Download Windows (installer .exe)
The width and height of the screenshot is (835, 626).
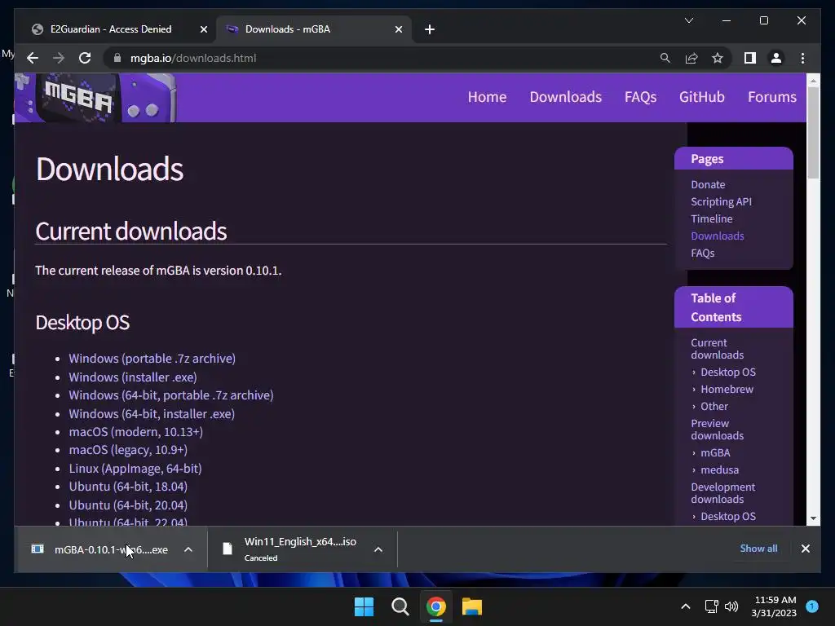click(133, 377)
